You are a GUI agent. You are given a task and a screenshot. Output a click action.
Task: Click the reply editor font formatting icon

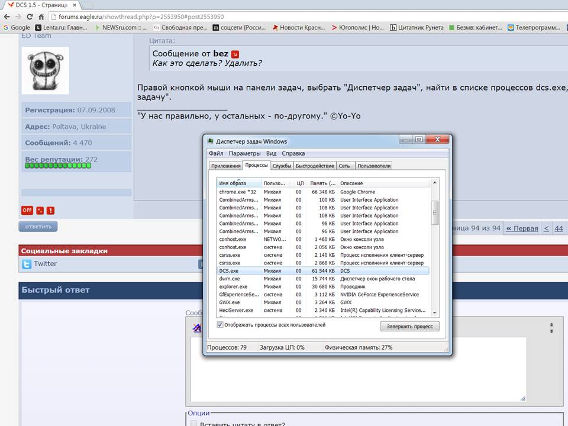(x=196, y=327)
